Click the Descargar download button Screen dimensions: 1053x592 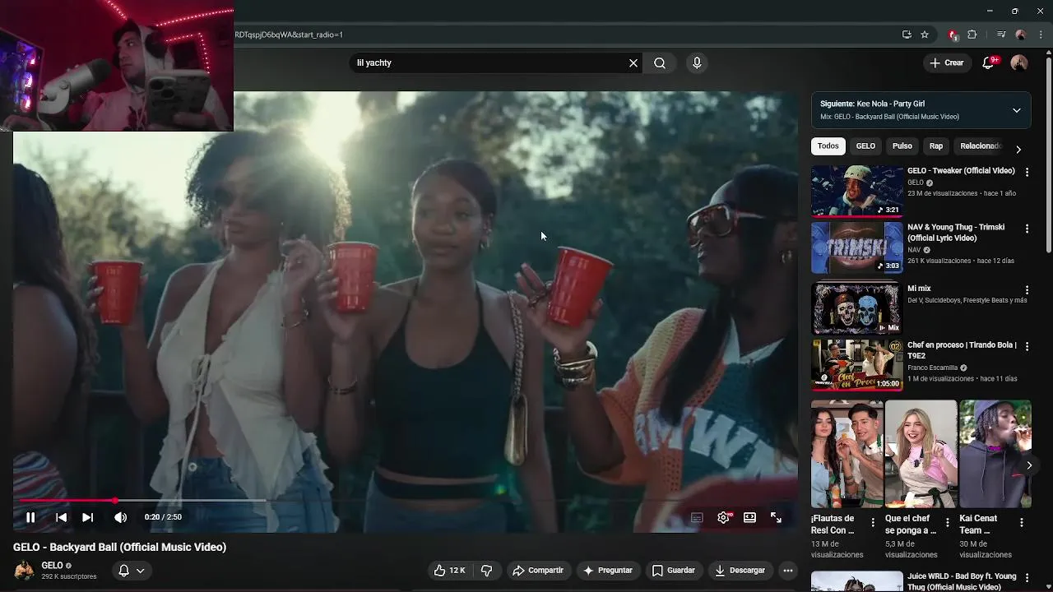click(740, 570)
